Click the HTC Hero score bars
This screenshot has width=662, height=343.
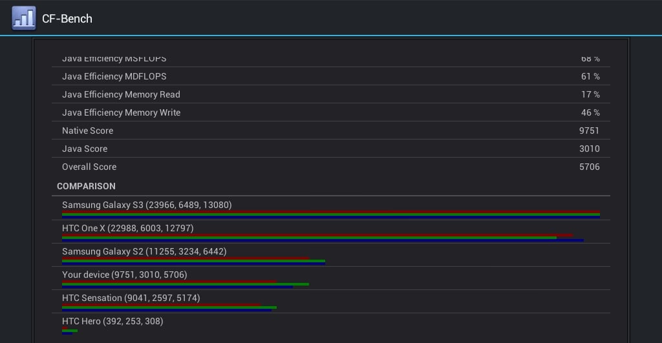coord(69,331)
